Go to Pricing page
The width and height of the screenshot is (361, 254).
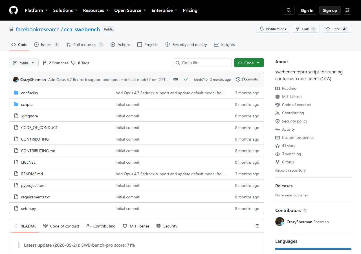(x=190, y=10)
